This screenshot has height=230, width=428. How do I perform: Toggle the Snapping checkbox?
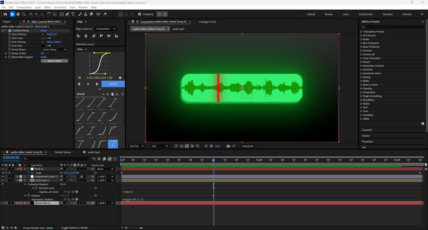pyautogui.click(x=139, y=14)
